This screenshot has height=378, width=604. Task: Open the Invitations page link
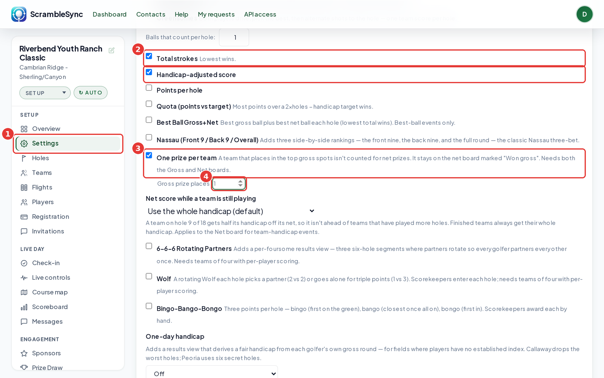[x=48, y=231]
